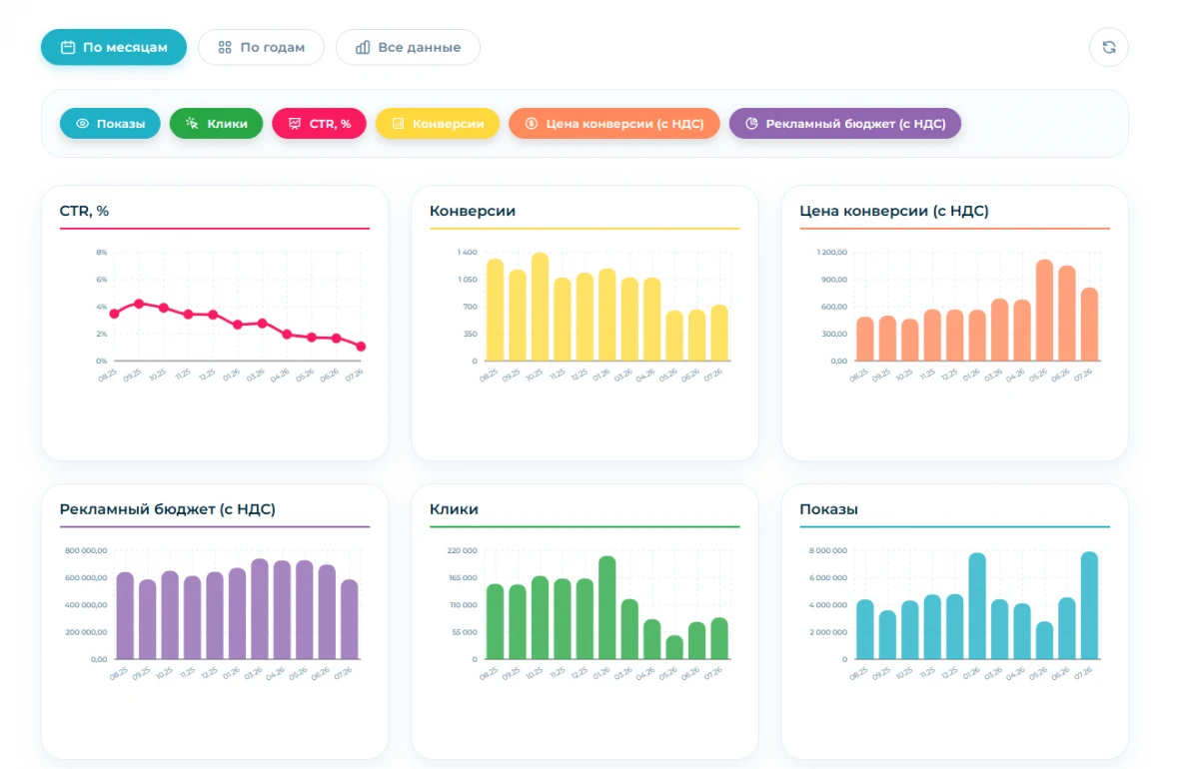Click the 07.26 last point on the CTR line
1199x769 pixels.
(361, 347)
